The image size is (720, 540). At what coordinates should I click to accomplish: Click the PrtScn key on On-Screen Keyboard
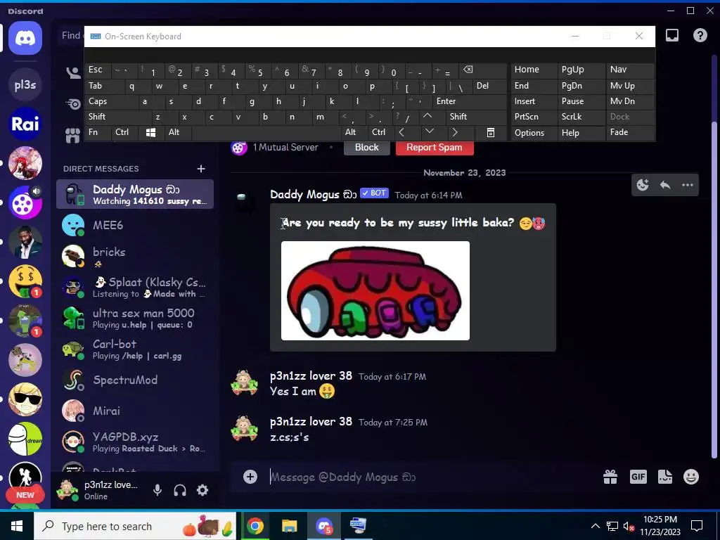[534, 117]
